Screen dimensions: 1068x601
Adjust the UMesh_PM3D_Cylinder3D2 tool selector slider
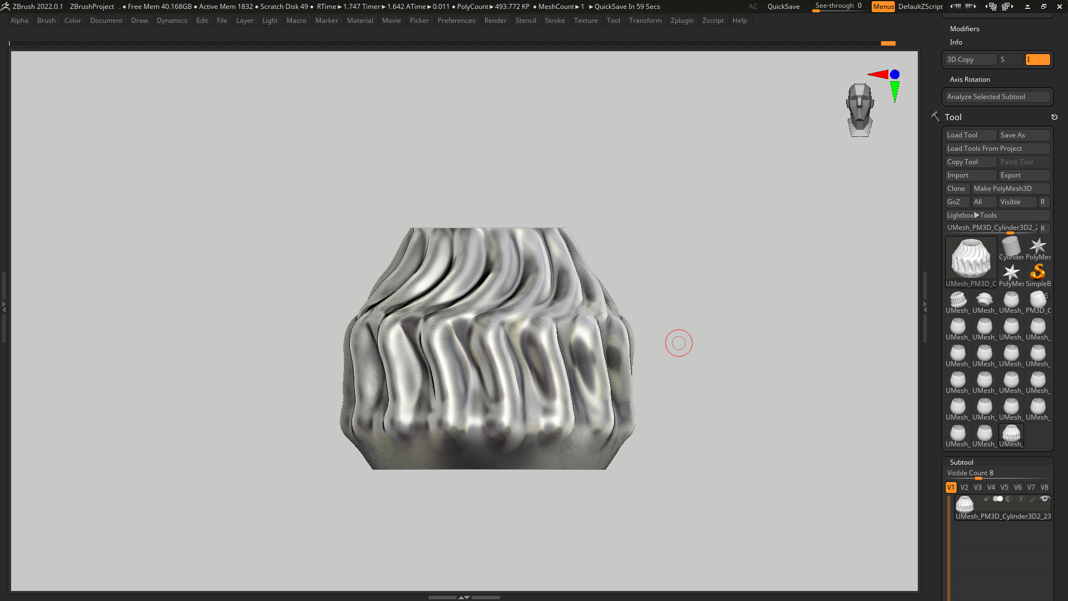(992, 228)
